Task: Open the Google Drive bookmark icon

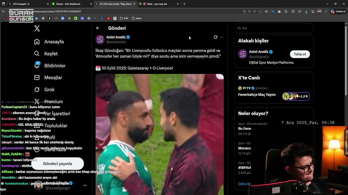Action: (x=69, y=18)
